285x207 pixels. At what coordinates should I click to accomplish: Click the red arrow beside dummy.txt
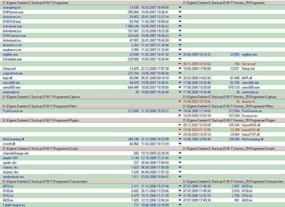click(x=180, y=101)
